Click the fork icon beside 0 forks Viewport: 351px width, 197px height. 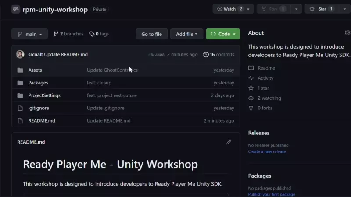(251, 108)
